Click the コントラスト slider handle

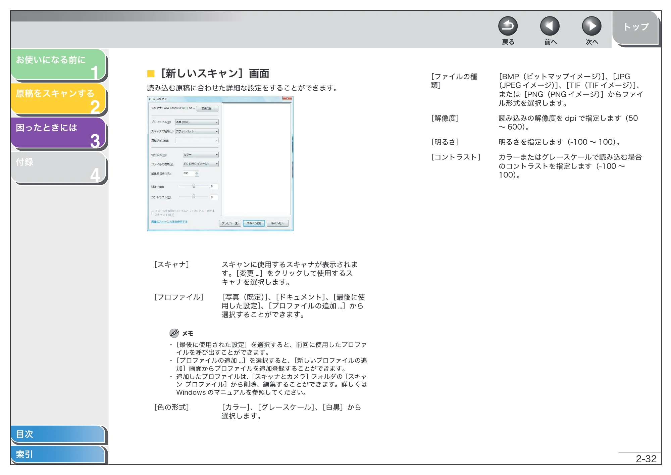[x=194, y=196]
